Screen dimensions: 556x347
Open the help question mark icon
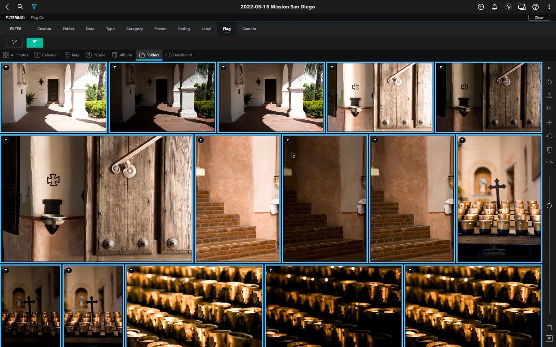click(x=535, y=7)
